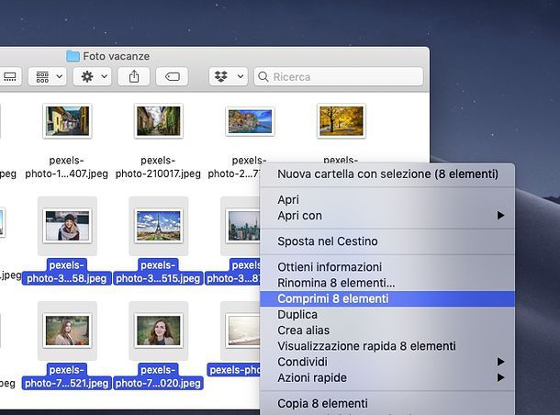Select the yellow autumn tree photo thumbnail
Image resolution: width=560 pixels, height=415 pixels.
(342, 120)
